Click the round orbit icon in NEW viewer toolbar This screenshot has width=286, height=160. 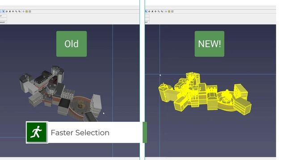pyautogui.click(x=149, y=12)
